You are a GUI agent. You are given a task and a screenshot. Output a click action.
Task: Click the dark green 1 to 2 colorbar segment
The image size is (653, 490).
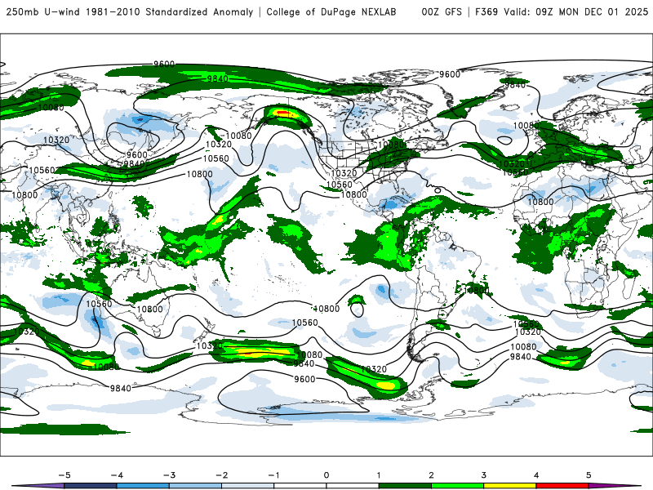[x=405, y=486]
